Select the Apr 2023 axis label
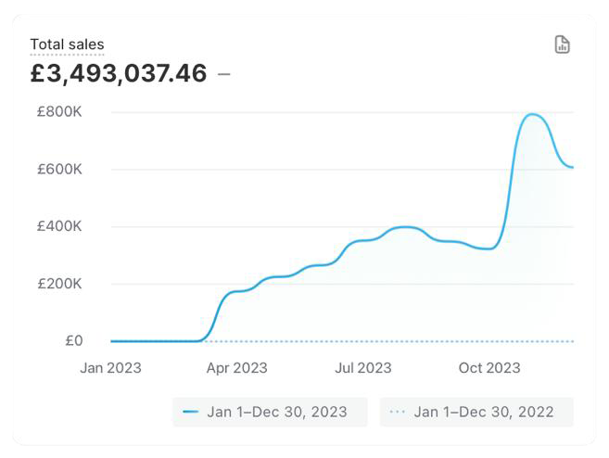609x458 pixels. coord(235,368)
